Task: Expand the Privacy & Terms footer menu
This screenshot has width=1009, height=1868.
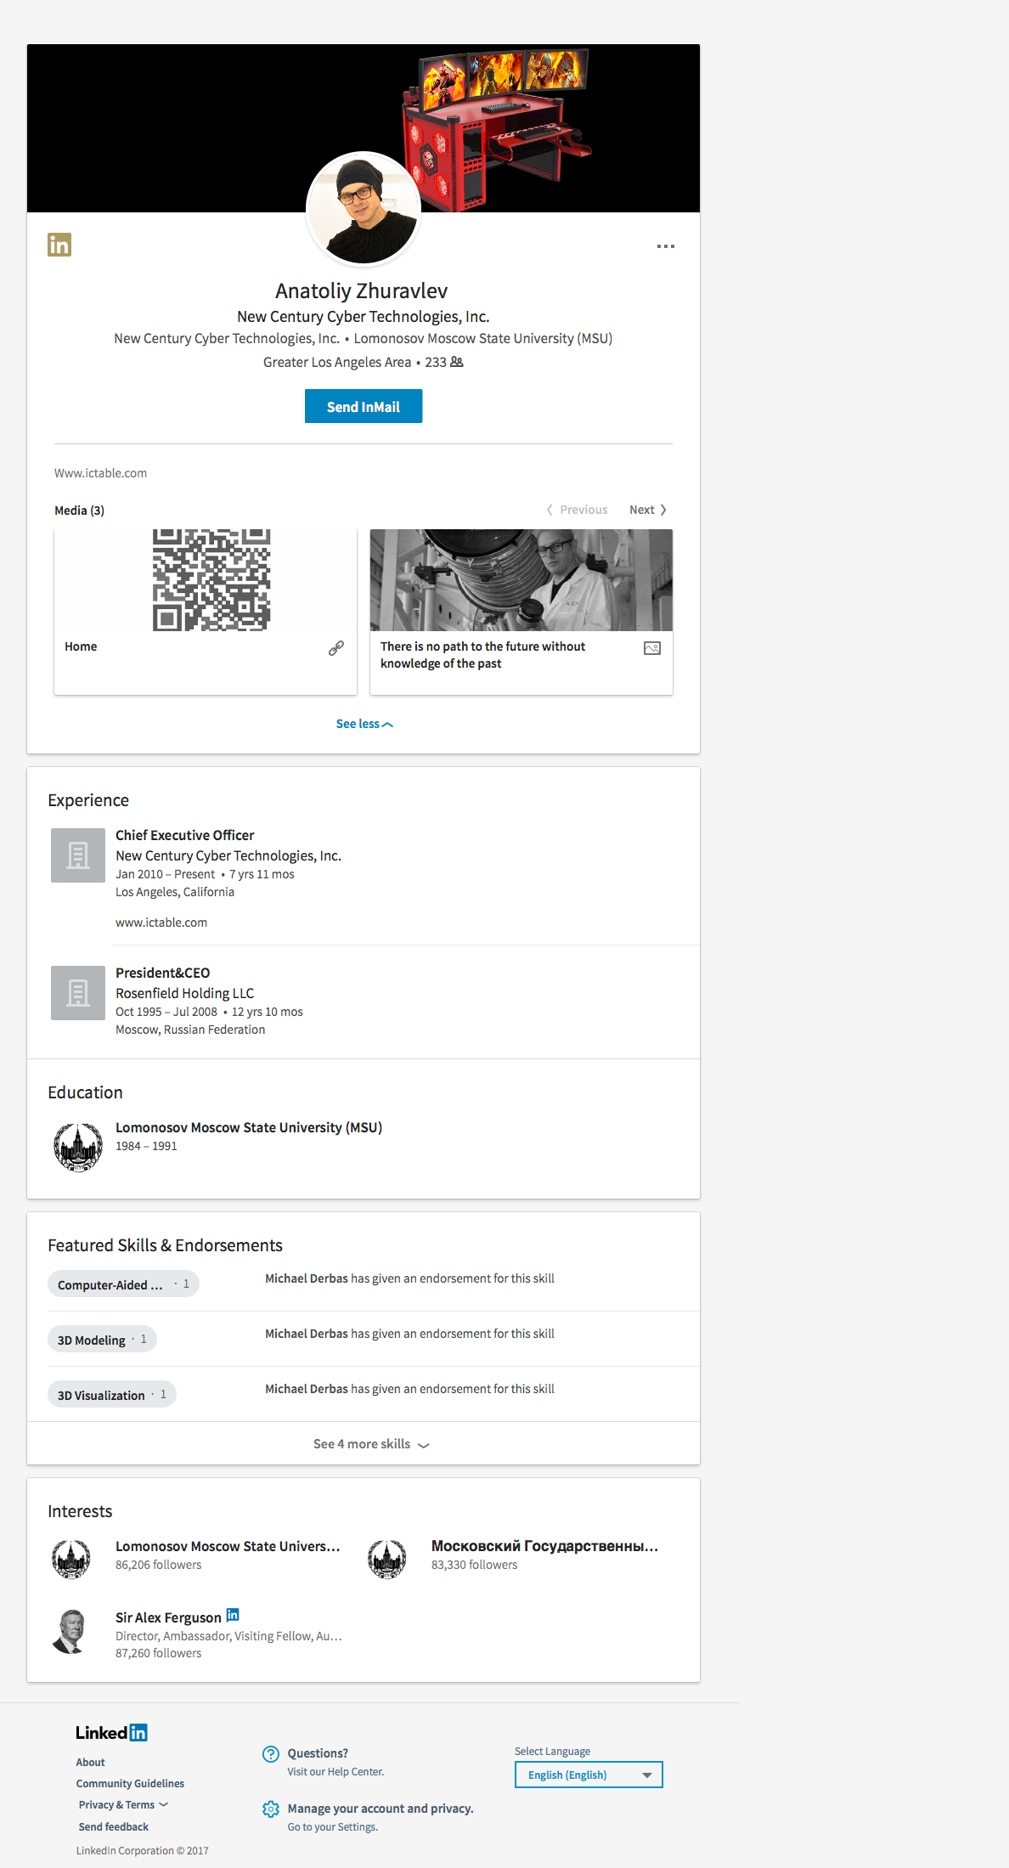Action: click(x=123, y=1805)
